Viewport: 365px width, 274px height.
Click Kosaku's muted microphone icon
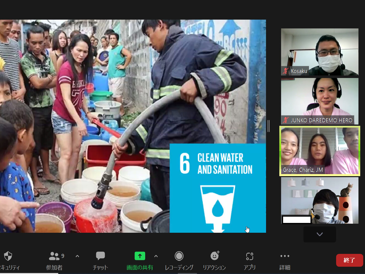285,71
